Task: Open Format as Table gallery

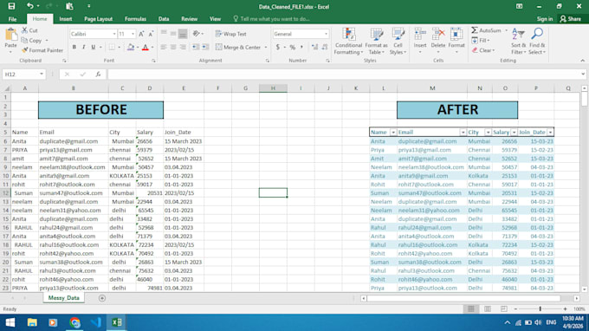Action: click(x=376, y=42)
